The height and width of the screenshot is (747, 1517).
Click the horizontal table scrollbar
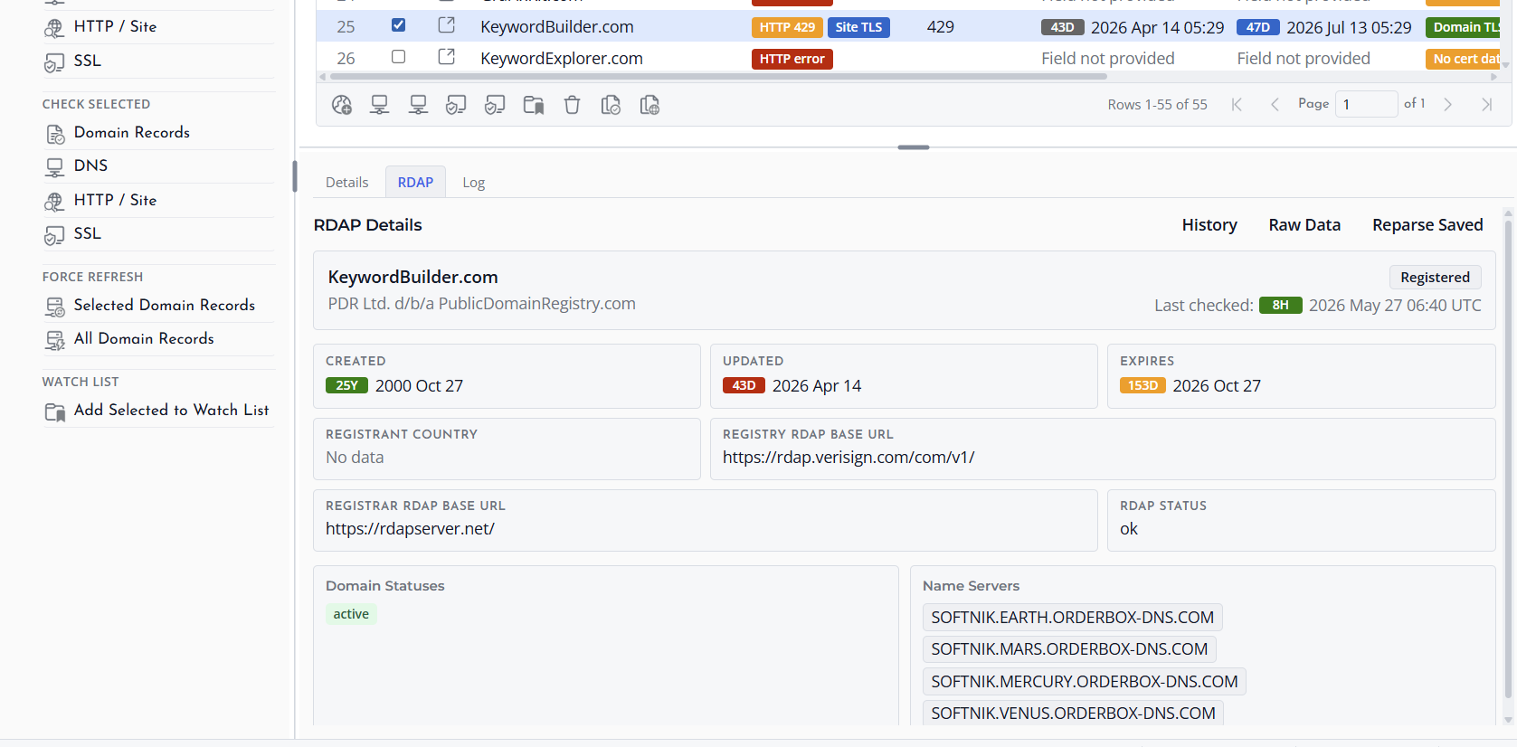716,77
